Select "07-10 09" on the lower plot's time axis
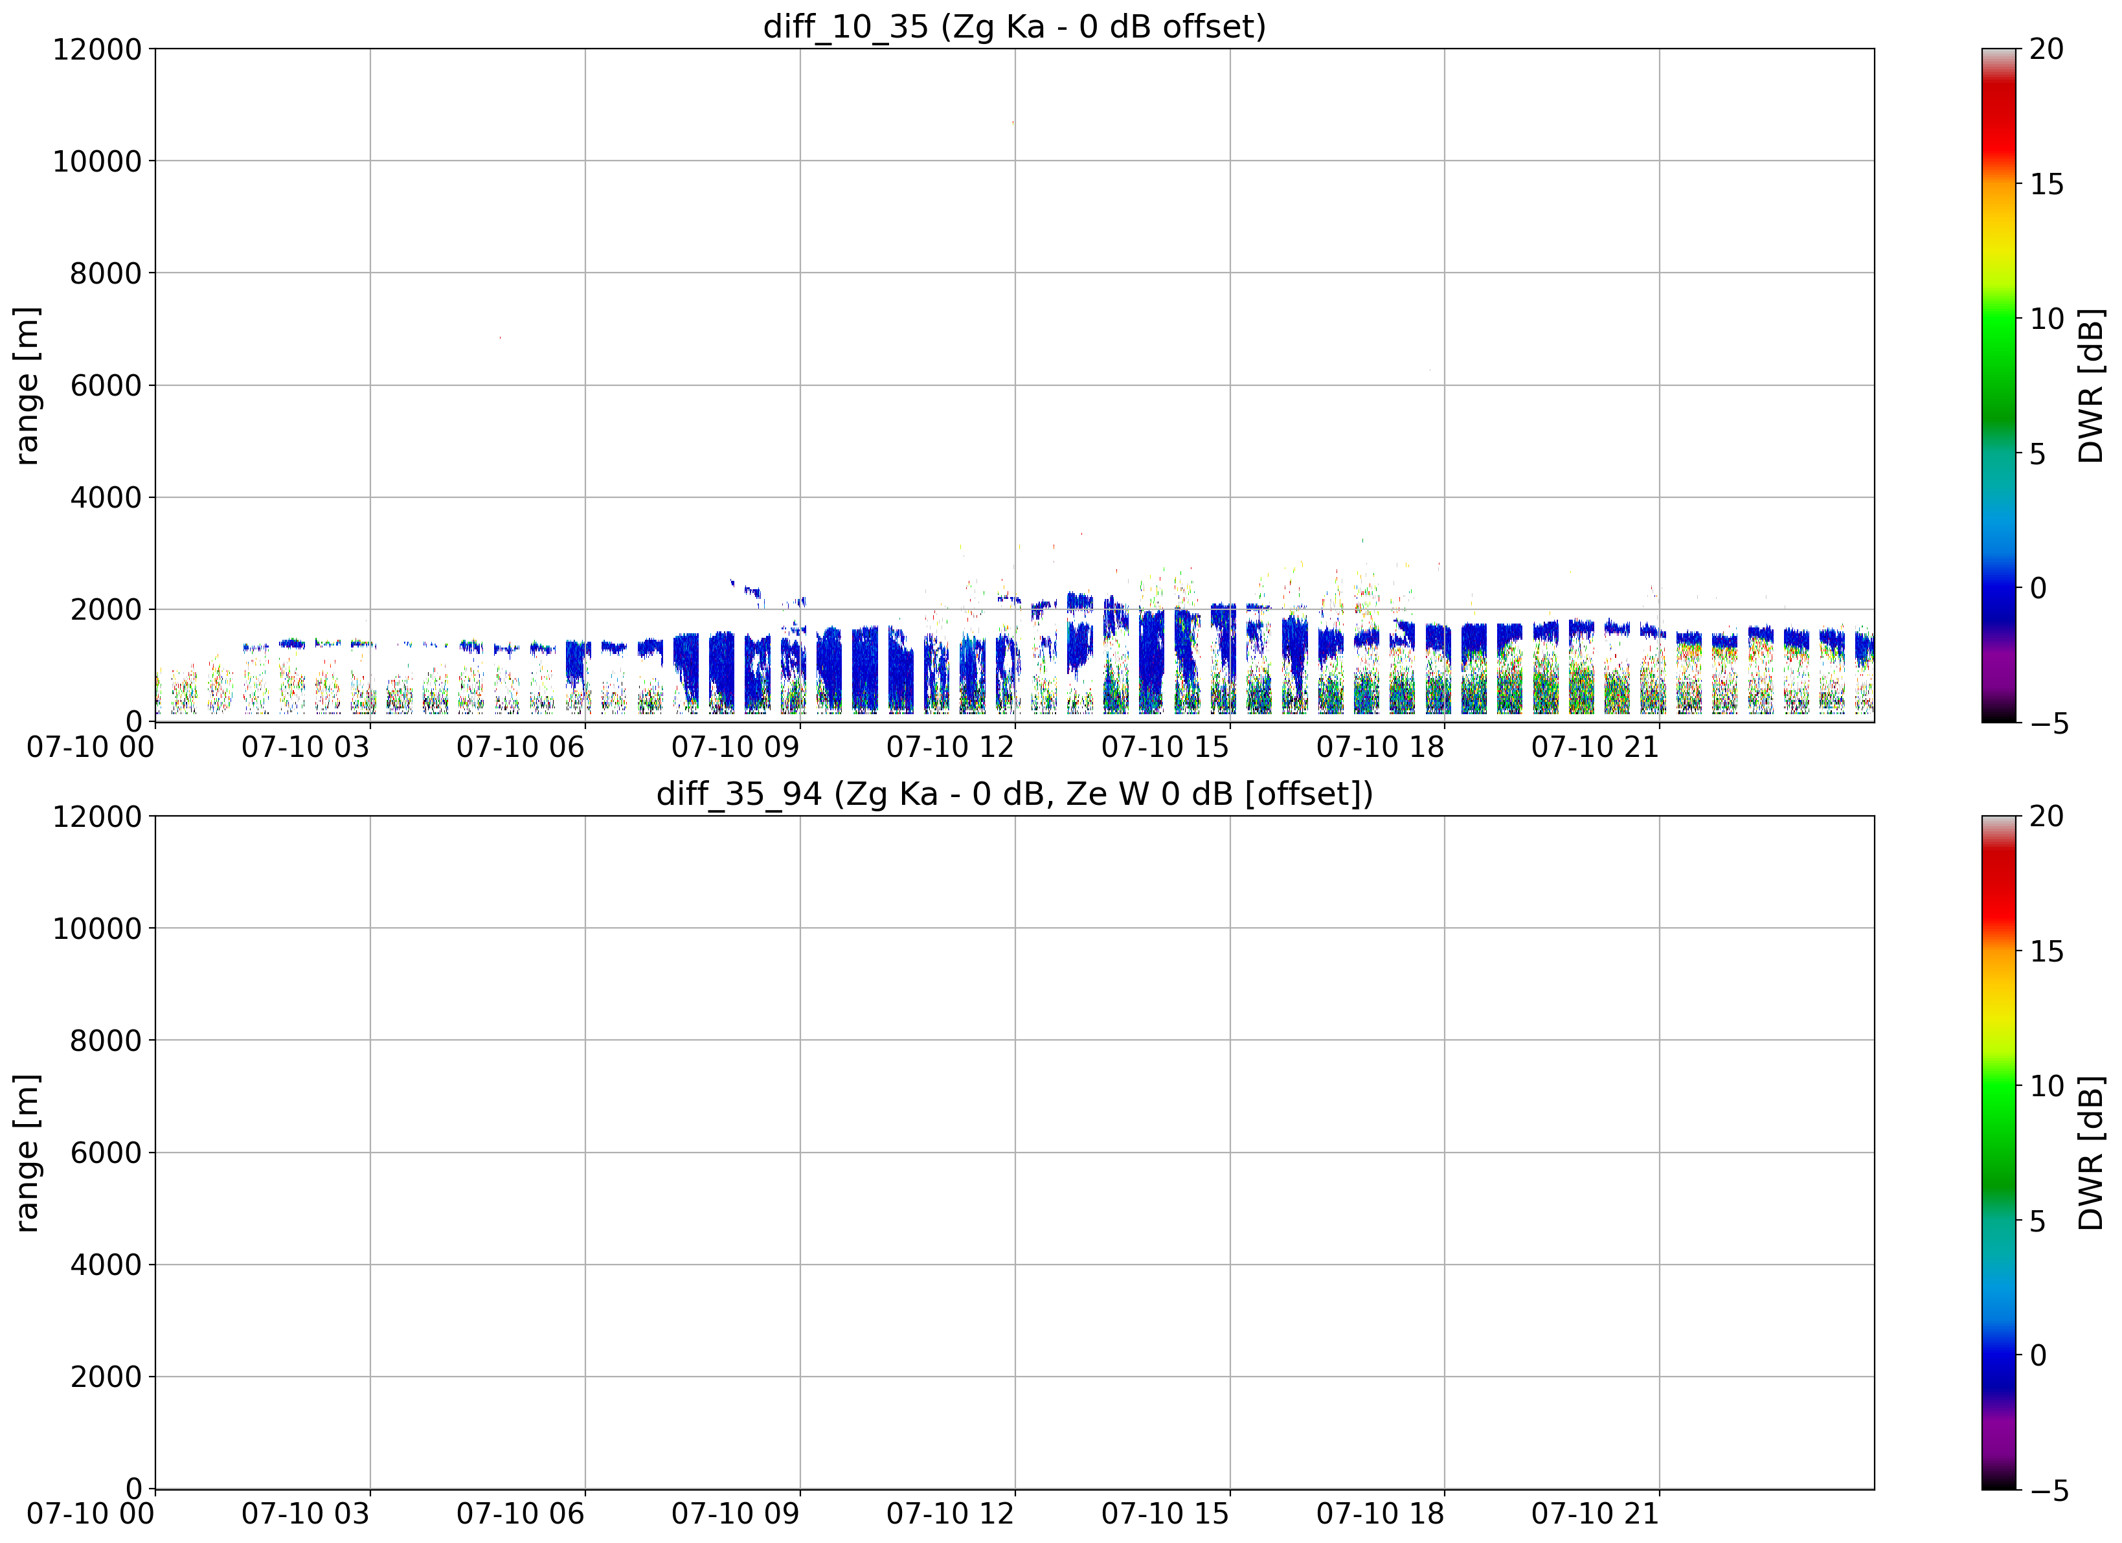The width and height of the screenshot is (2122, 1543). (736, 1514)
